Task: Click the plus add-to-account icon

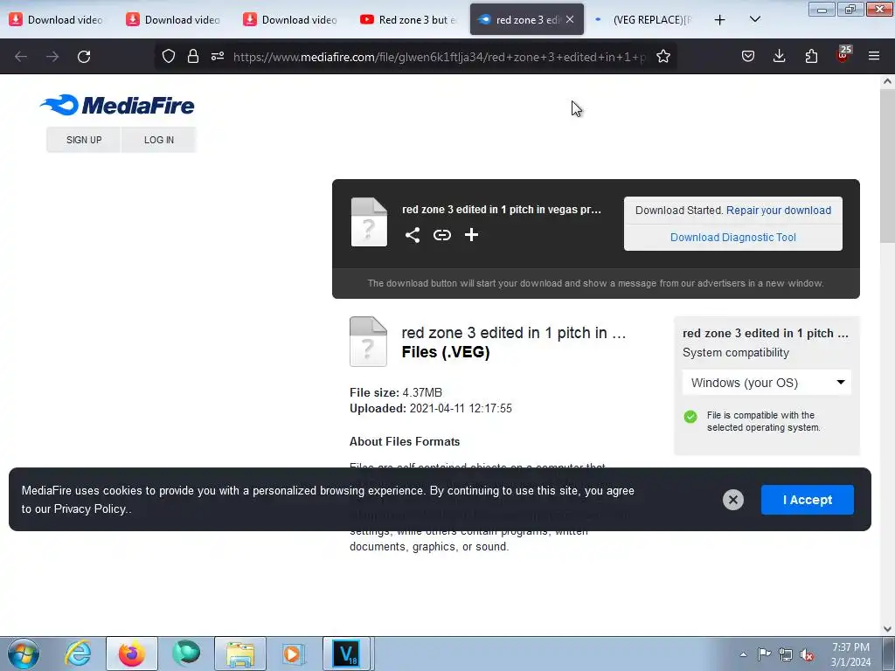Action: tap(471, 234)
